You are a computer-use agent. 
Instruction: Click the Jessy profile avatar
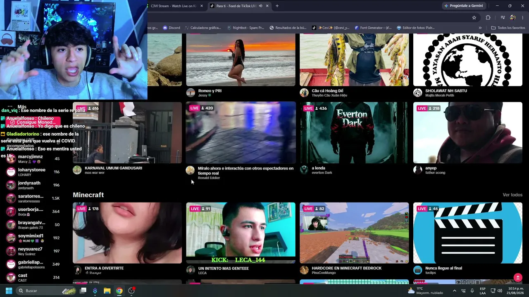pyautogui.click(x=191, y=93)
